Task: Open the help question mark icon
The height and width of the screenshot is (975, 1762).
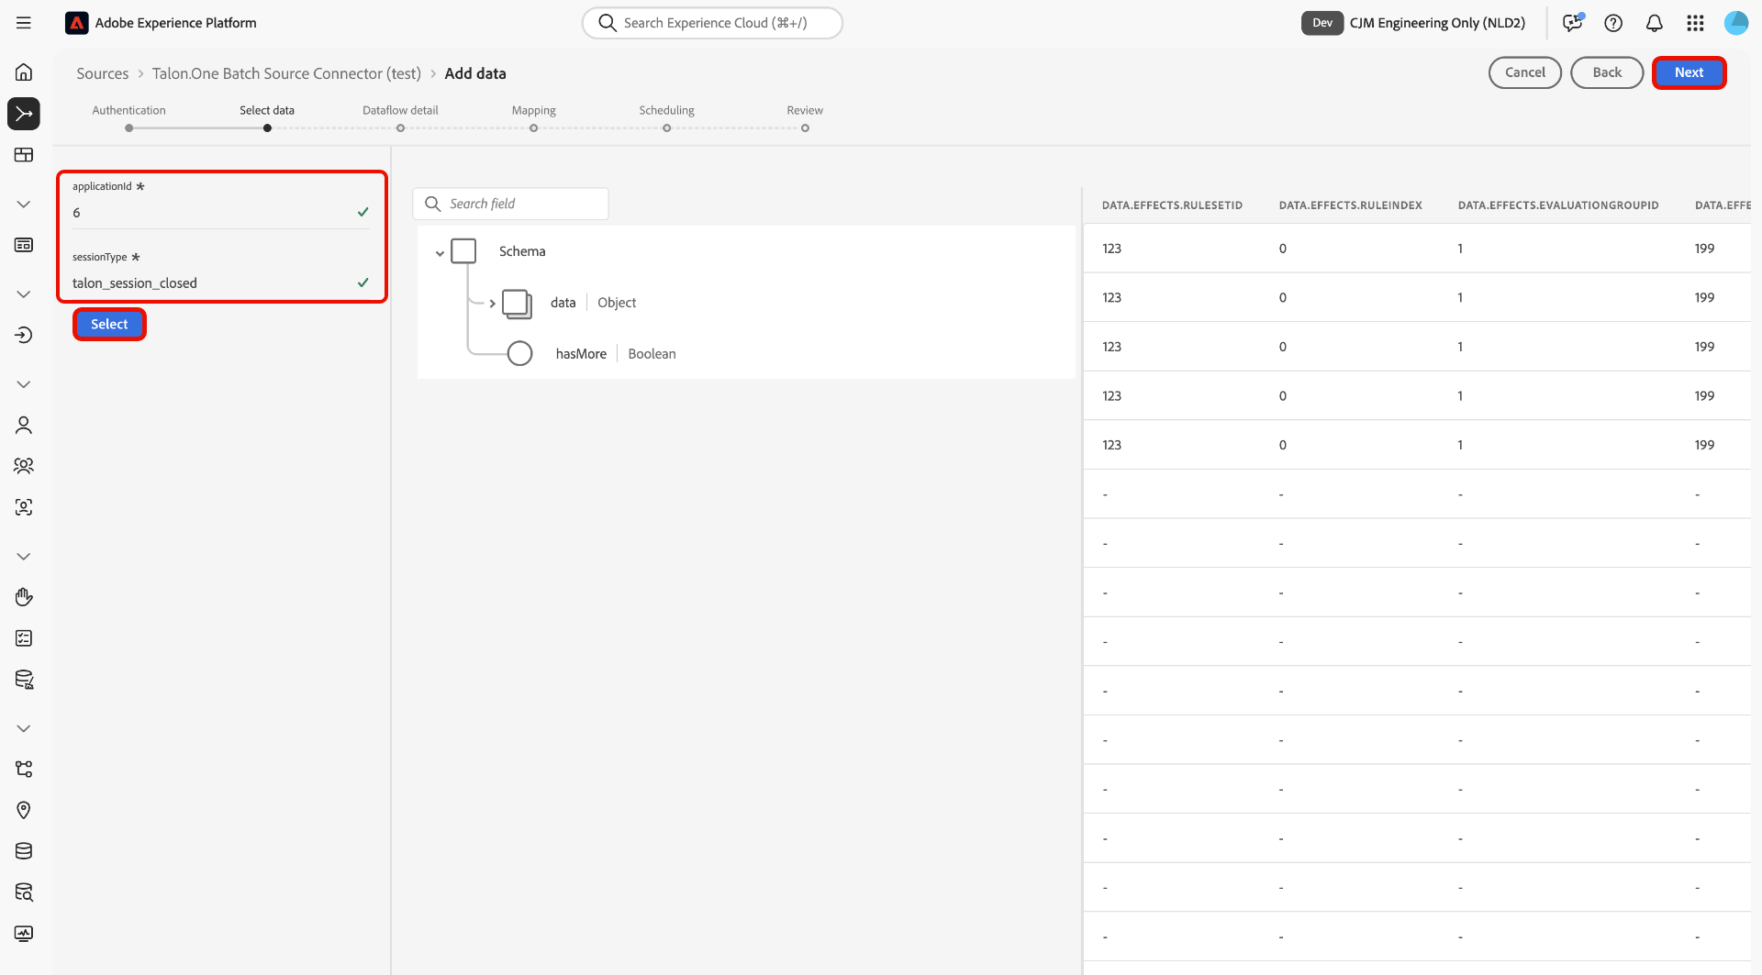Action: tap(1612, 23)
